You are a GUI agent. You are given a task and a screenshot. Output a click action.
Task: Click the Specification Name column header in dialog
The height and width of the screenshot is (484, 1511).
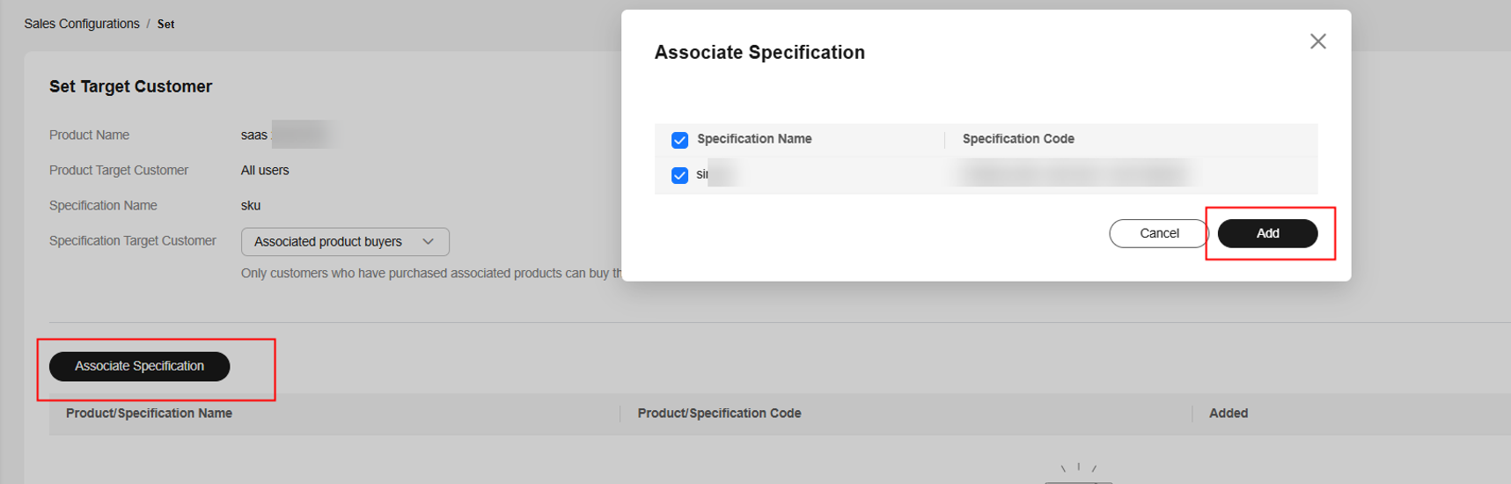754,139
